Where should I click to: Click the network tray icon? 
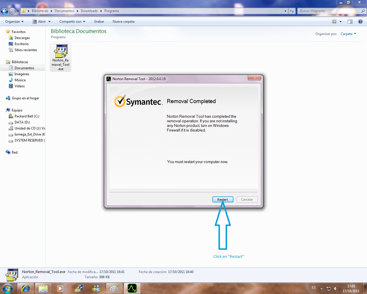329,289
